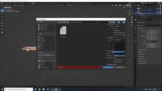Open the Render menu
The image size is (162, 91).
point(10,3)
